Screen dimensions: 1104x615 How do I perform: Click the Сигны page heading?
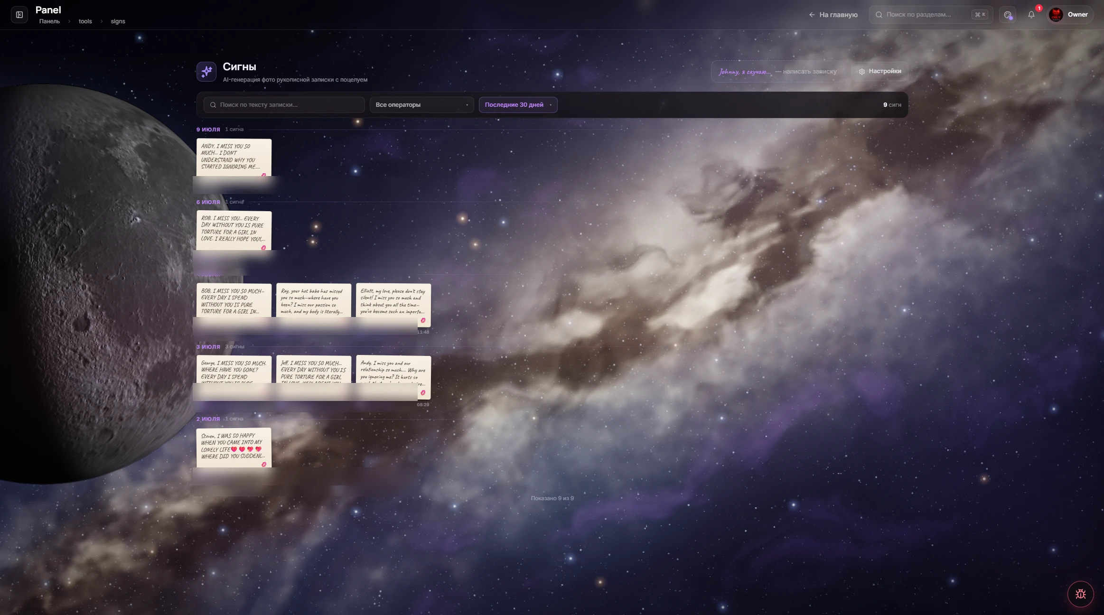point(240,67)
